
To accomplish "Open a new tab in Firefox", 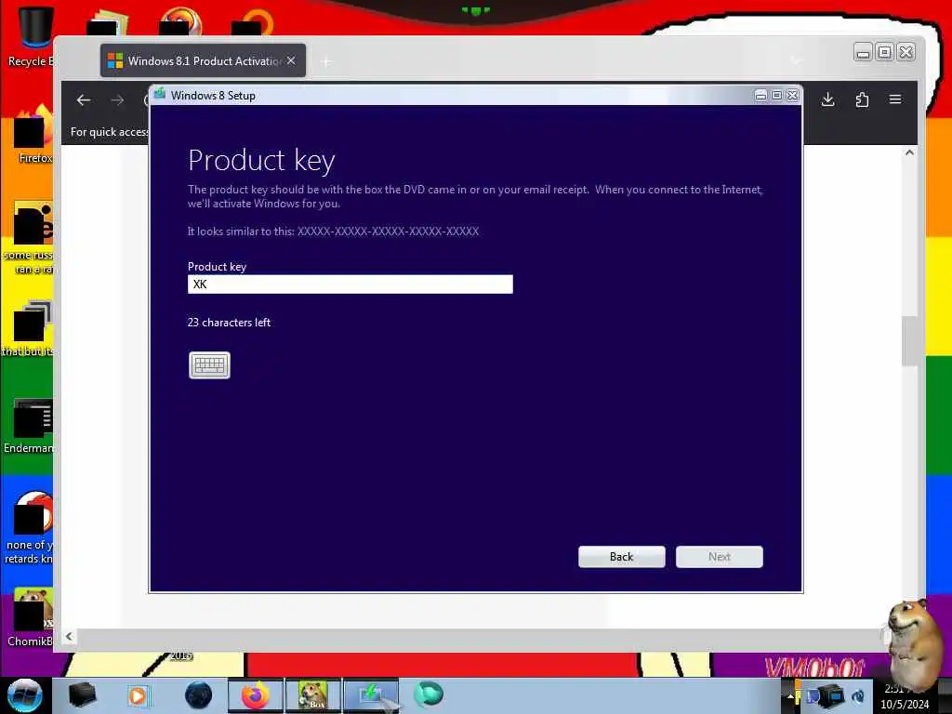I will click(x=326, y=61).
